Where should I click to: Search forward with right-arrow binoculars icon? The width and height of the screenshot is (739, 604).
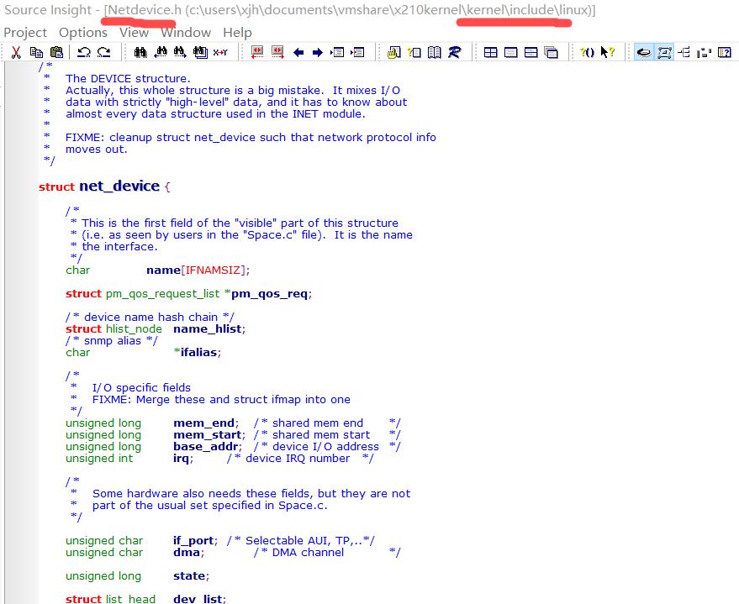180,52
